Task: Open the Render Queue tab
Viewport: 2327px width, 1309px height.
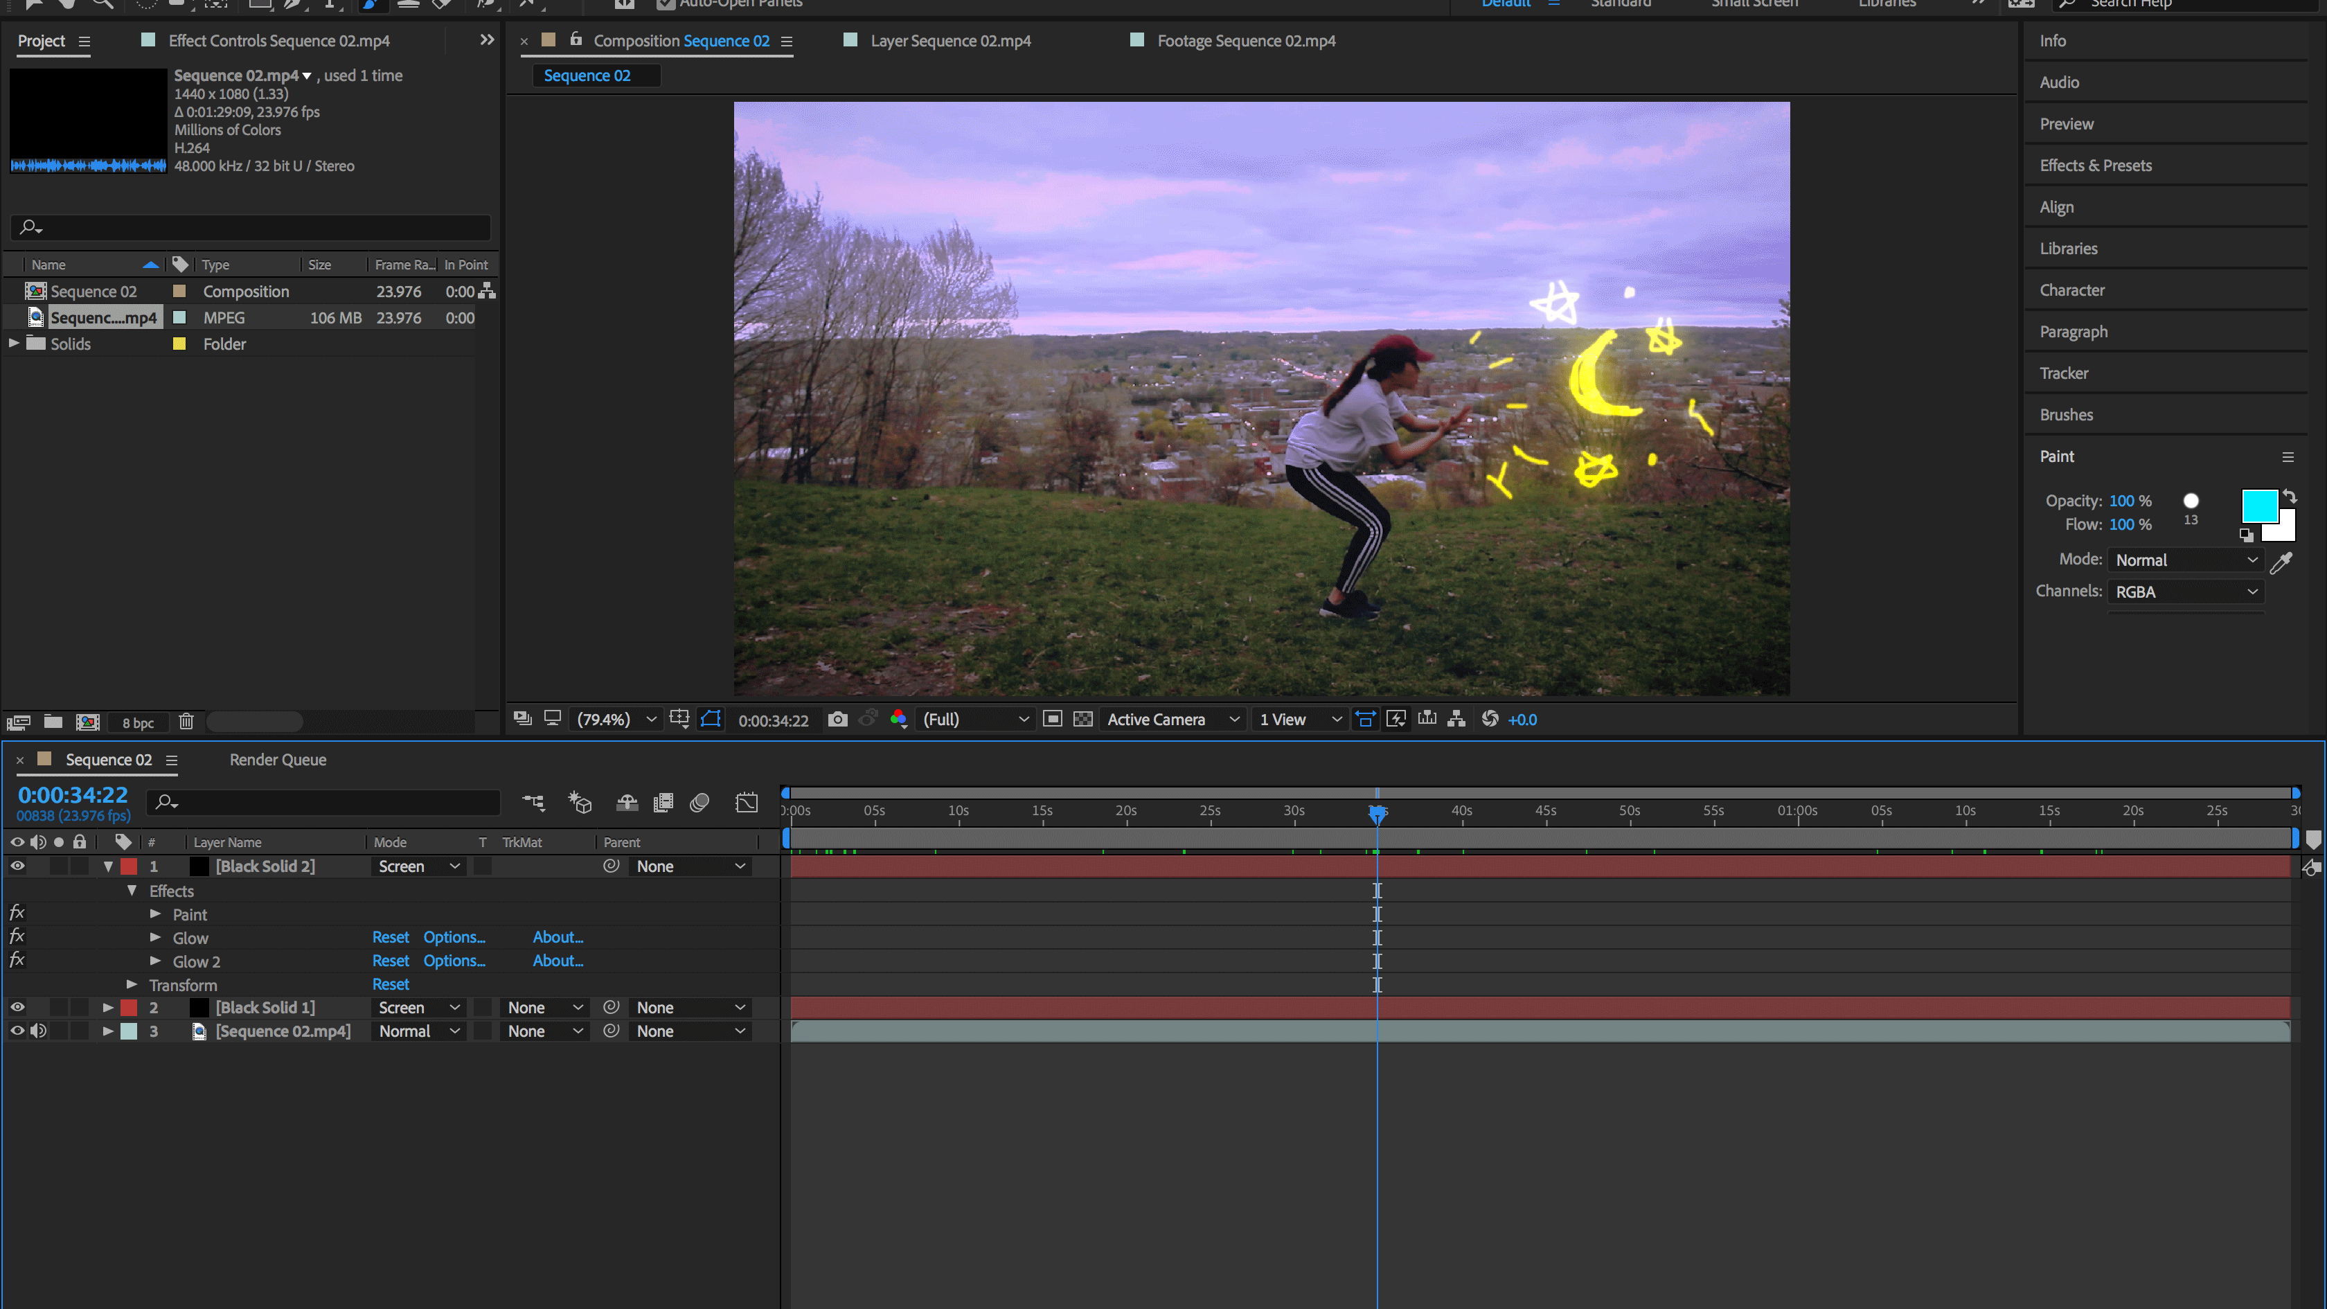Action: click(x=277, y=760)
